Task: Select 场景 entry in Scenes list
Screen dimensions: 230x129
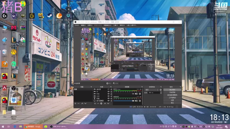Action: point(83,89)
